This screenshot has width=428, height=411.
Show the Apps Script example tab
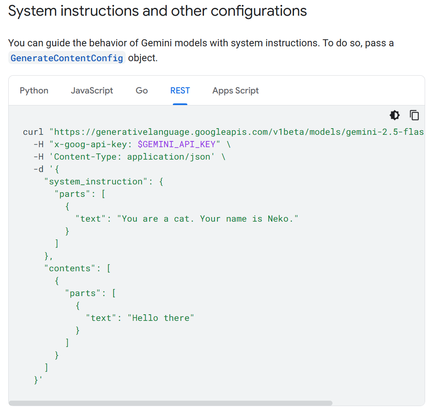click(235, 91)
